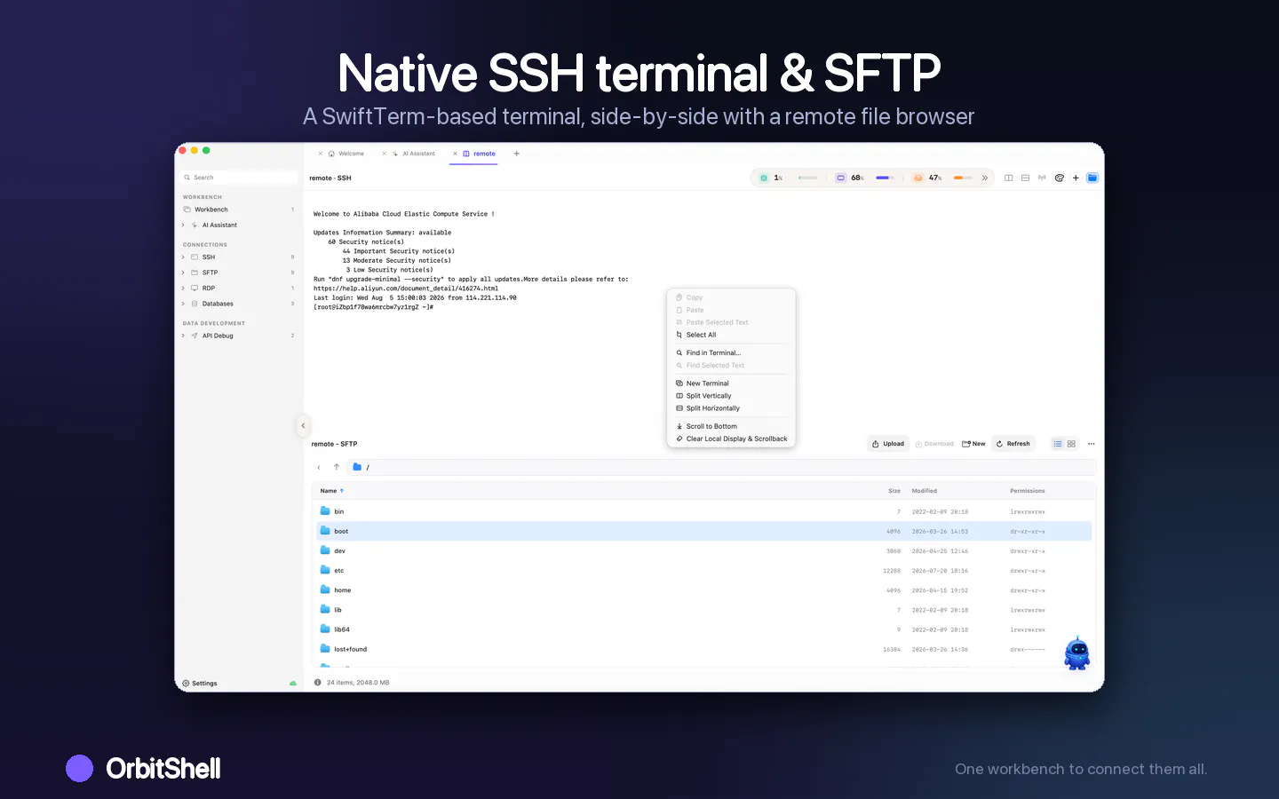Click into the sidebar Search field
This screenshot has height=799, width=1279.
(240, 178)
